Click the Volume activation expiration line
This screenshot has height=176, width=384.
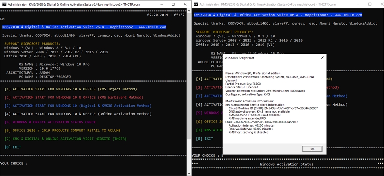265,90
